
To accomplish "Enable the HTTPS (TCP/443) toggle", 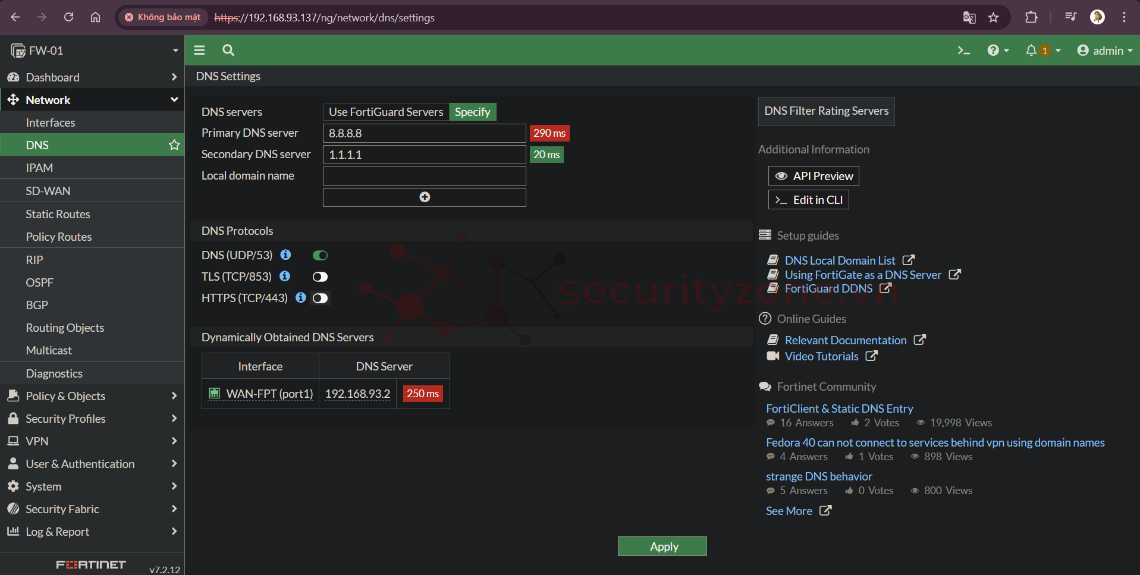I will (320, 299).
